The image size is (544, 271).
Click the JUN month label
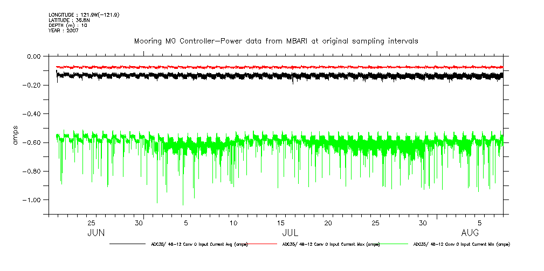coord(96,233)
